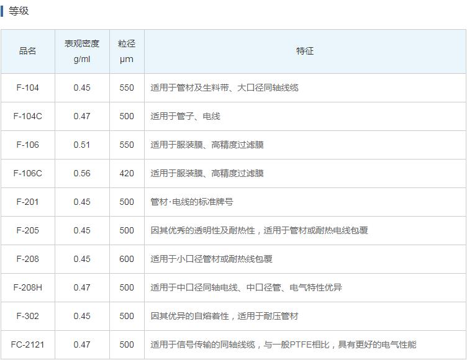The width and height of the screenshot is (467, 360).
Task: Click the FC-2121 feature mentioning PTFE
Action: point(283,345)
